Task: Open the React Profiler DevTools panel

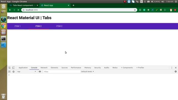Action: click(x=140, y=68)
